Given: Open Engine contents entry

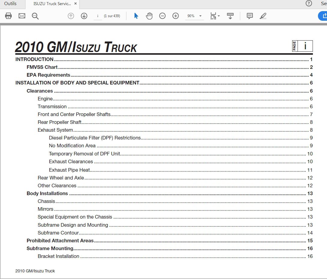Looking at the screenshot, I should 175,99.
